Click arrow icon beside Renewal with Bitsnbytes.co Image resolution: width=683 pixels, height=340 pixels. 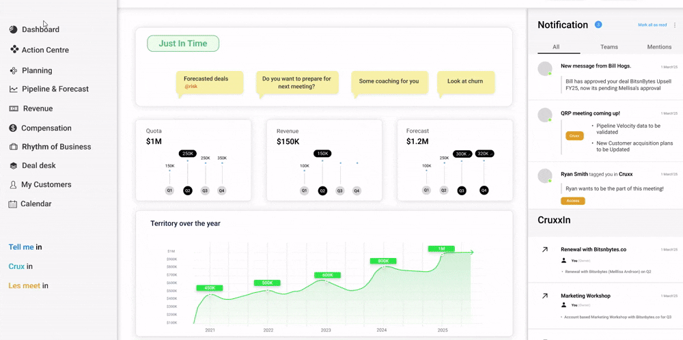544,250
